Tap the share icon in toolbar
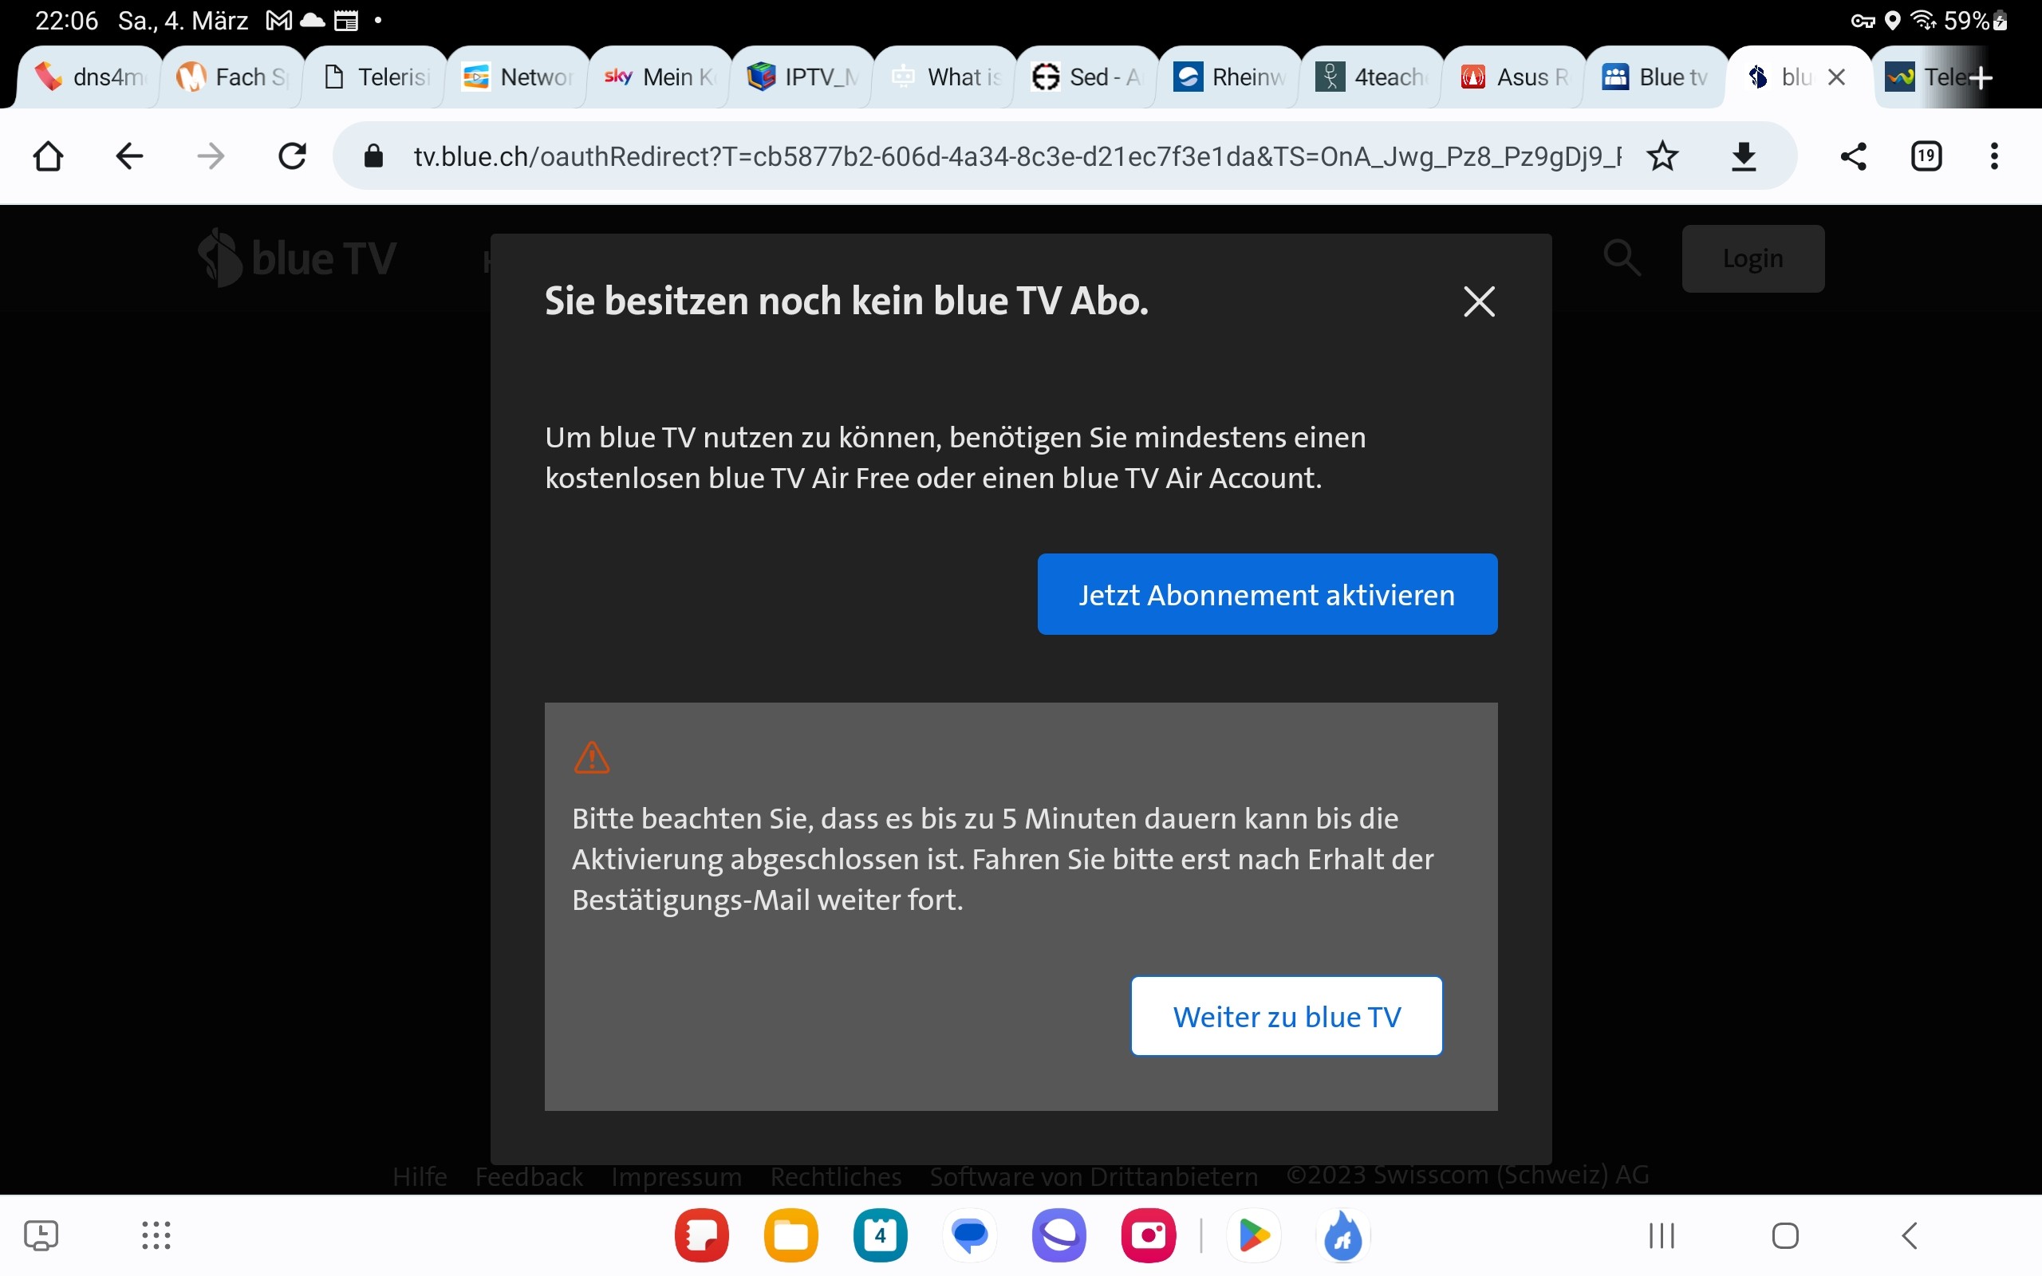Viewport: 2042px width, 1276px height. 1853,156
